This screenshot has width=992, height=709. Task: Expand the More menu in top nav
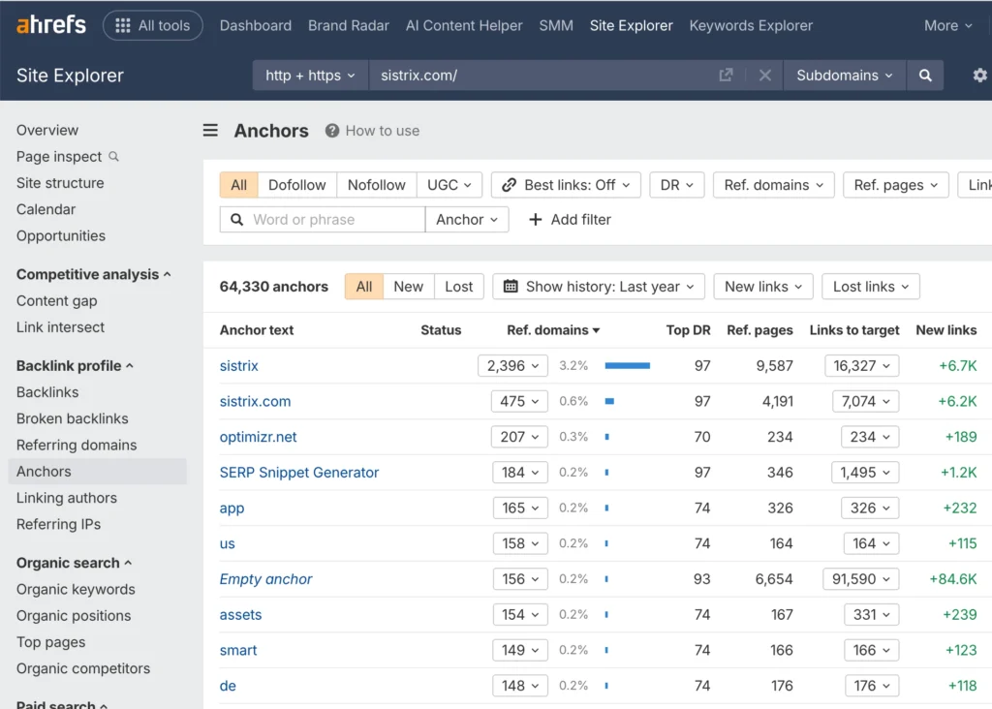click(x=947, y=25)
